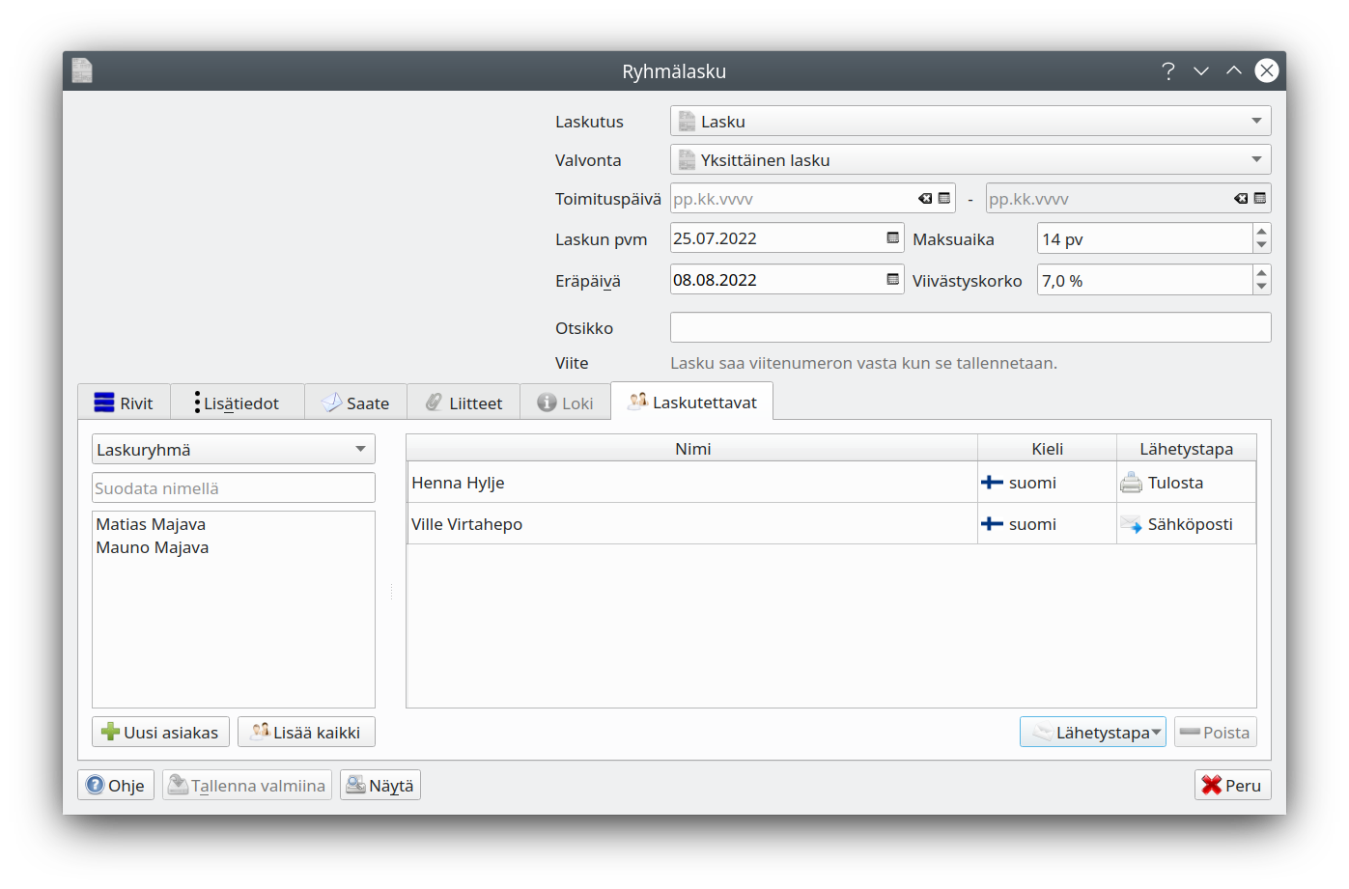This screenshot has width=1349, height=889.
Task: Click Tulosta delivery method for Henna Hylje
Action: click(x=1186, y=483)
